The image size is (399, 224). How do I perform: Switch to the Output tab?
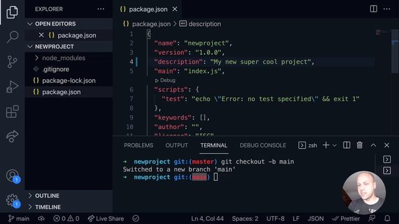point(176,145)
